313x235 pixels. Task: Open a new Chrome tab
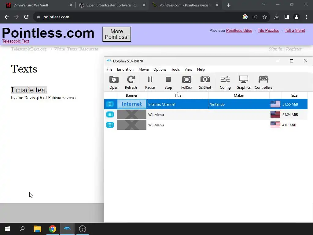coord(229,5)
